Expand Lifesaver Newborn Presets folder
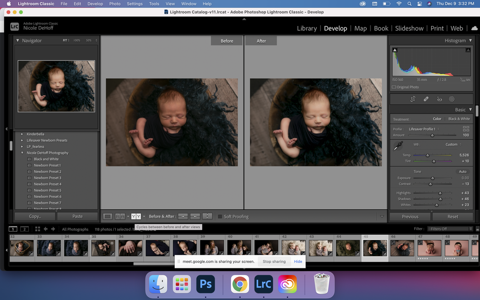The width and height of the screenshot is (480, 300). (22, 140)
